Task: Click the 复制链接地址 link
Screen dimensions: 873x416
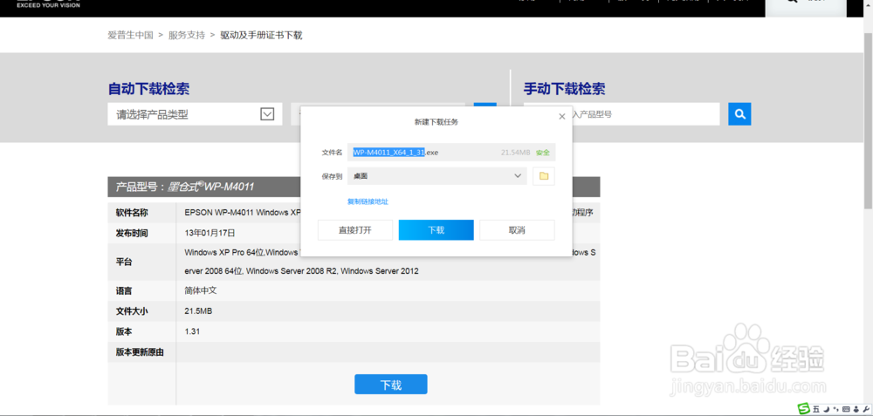Action: [368, 201]
